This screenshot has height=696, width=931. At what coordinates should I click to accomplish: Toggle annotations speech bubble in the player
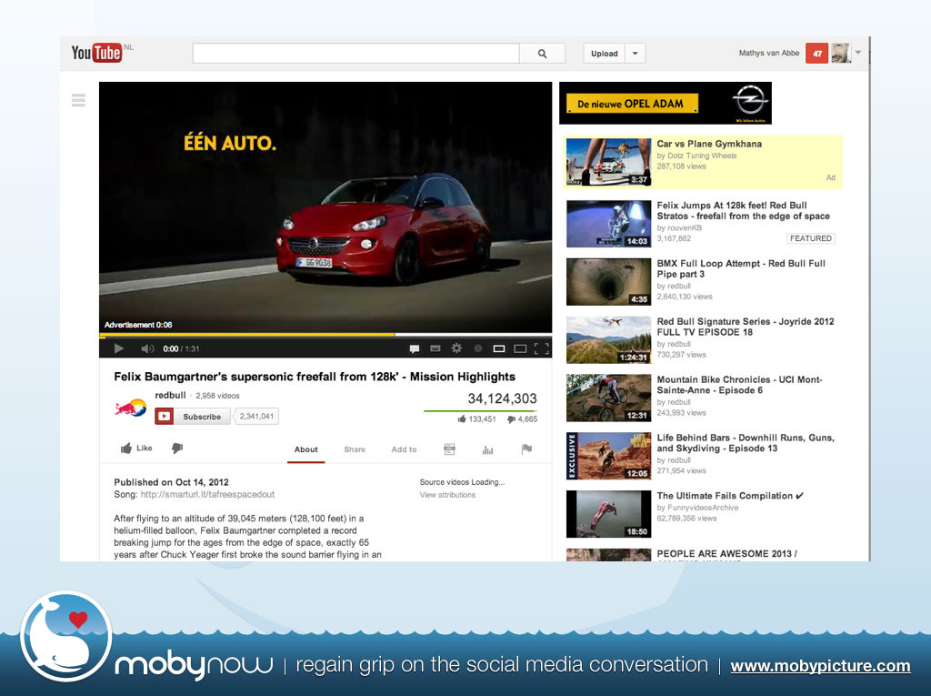pyautogui.click(x=414, y=348)
